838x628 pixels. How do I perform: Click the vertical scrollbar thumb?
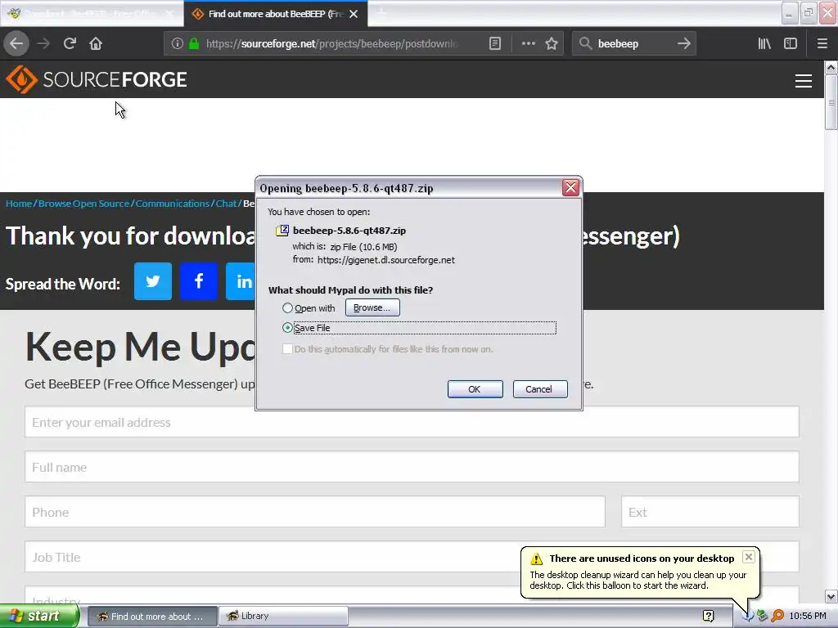point(831,102)
